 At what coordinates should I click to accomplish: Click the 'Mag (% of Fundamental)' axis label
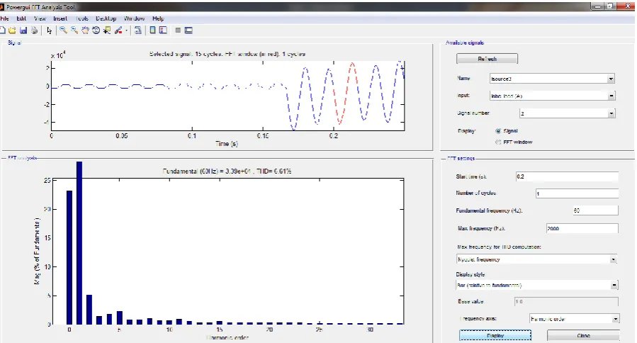click(37, 251)
